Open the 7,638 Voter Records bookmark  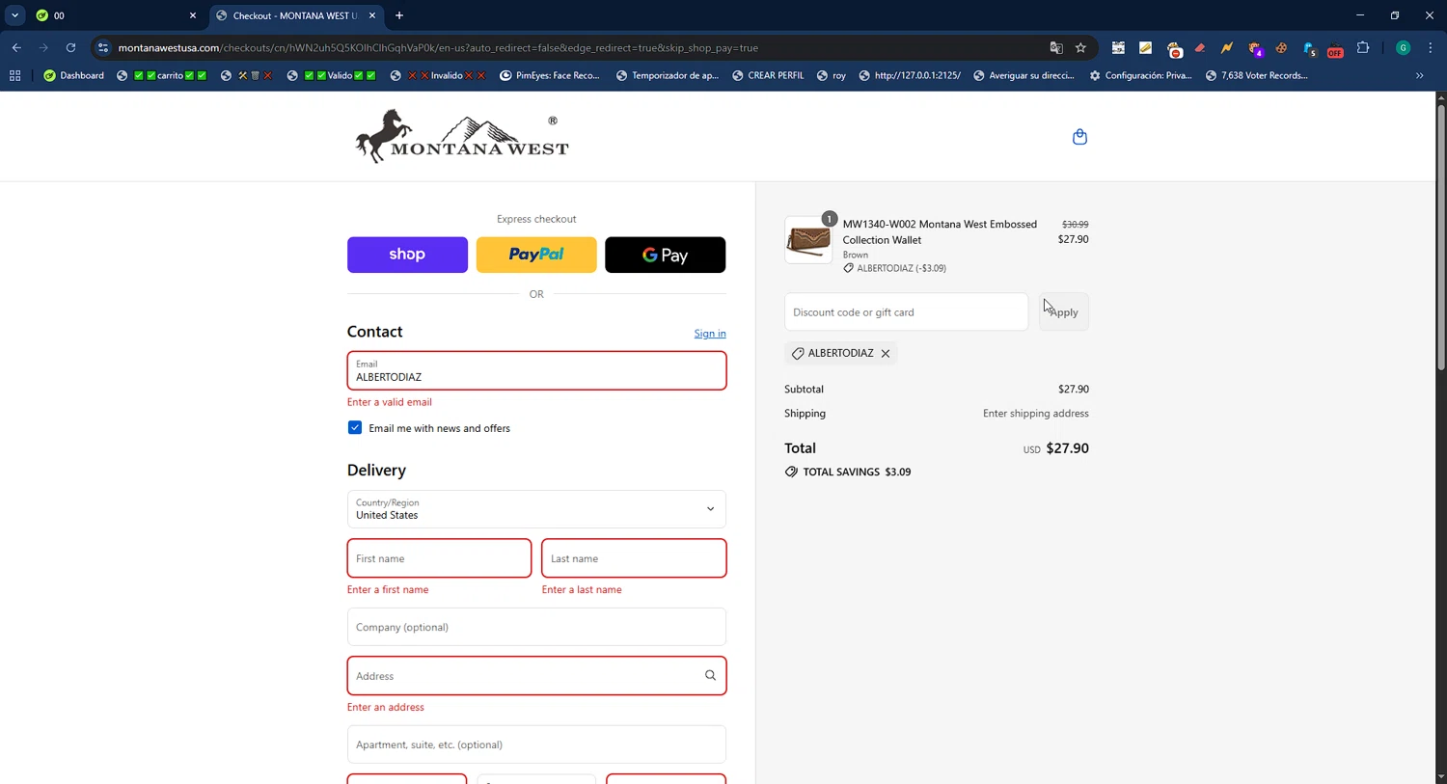tap(1256, 75)
